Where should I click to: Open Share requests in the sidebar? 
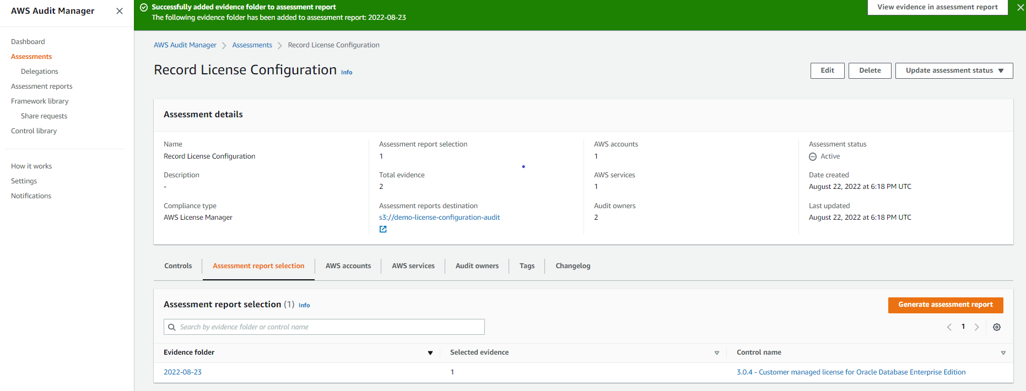tap(44, 116)
